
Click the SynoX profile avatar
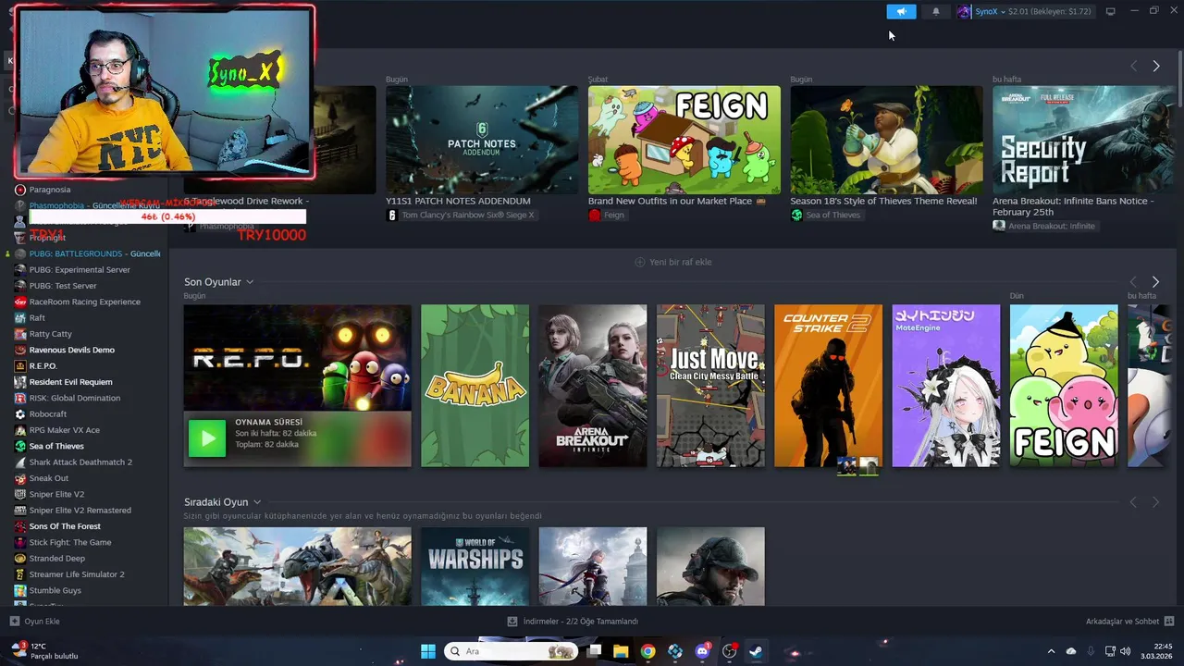click(964, 11)
